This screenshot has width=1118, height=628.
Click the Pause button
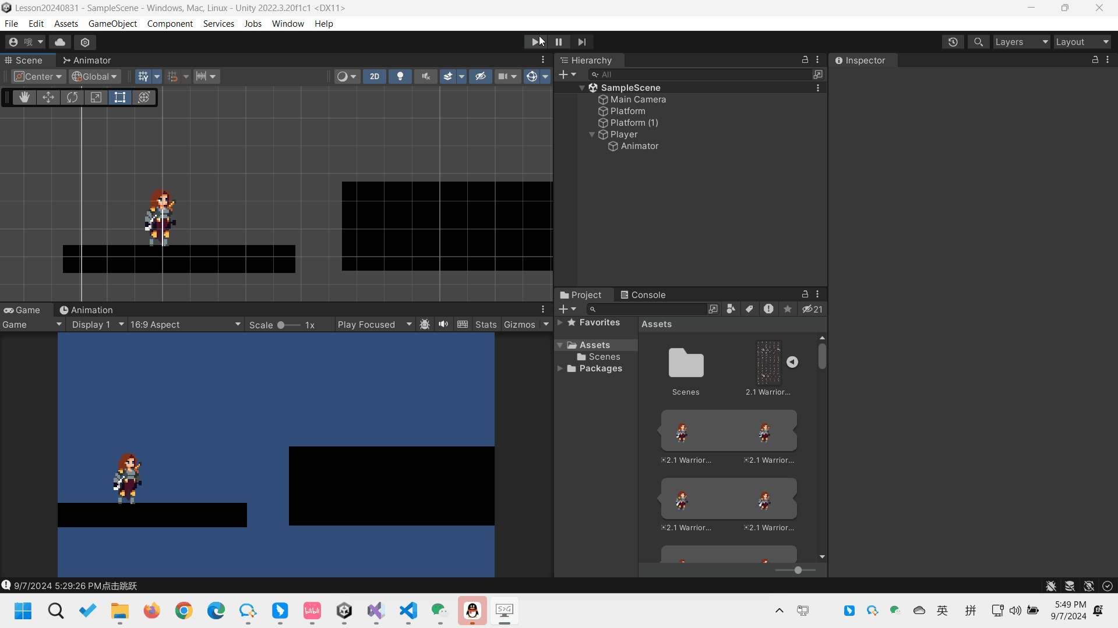click(558, 42)
